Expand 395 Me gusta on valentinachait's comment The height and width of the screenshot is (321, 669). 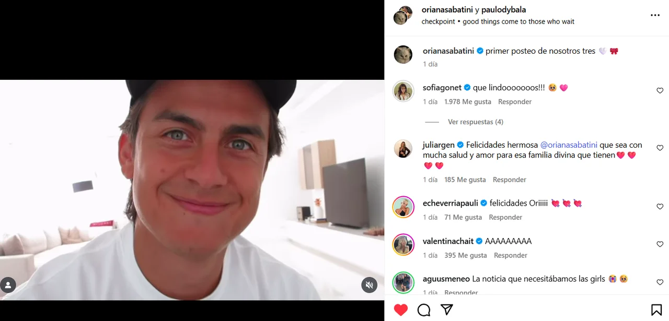point(466,255)
